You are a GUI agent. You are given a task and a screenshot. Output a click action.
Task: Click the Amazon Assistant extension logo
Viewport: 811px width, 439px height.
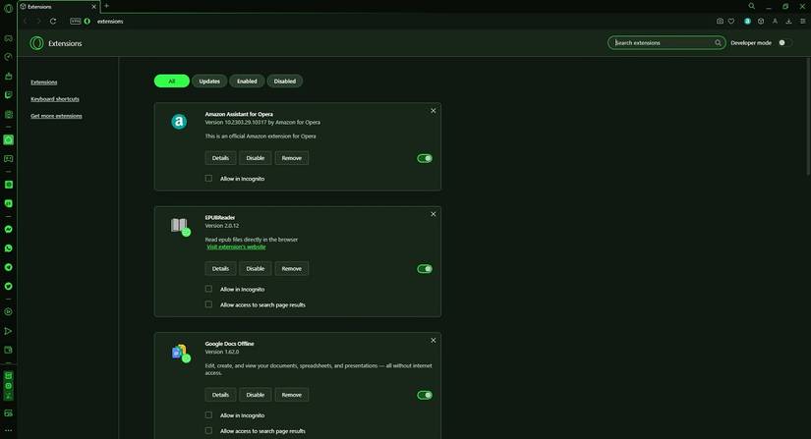(x=179, y=122)
